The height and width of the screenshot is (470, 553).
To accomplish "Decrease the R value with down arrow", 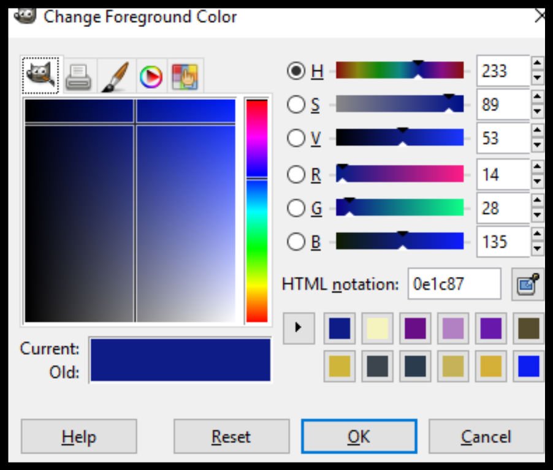I will [x=537, y=181].
